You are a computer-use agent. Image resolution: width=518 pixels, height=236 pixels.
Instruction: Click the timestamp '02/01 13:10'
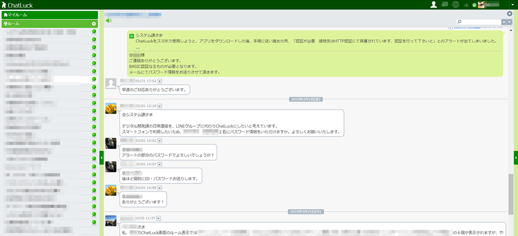pos(146,106)
